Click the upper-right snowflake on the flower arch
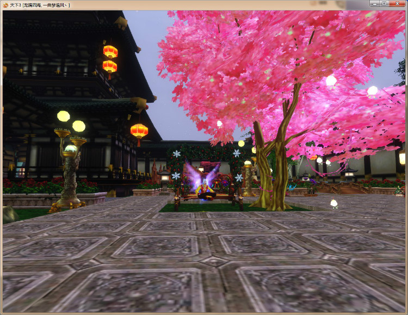 tap(237, 153)
